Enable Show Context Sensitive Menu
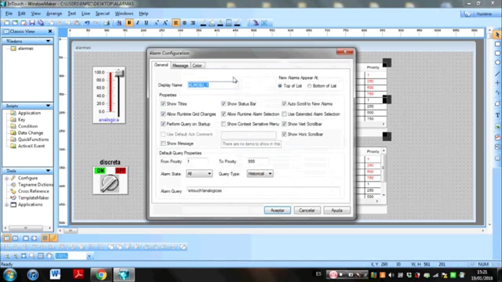 click(x=224, y=124)
